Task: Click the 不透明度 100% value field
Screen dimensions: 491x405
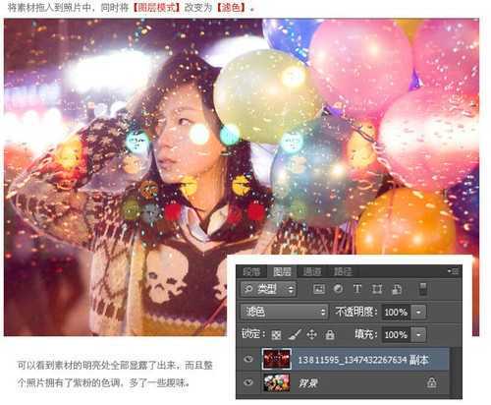Action: [397, 312]
